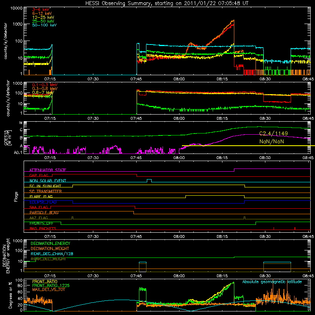The width and height of the screenshot is (315, 315).
Task: Select the red 0.1-0.3 MeV legend label
Action: click(45, 85)
